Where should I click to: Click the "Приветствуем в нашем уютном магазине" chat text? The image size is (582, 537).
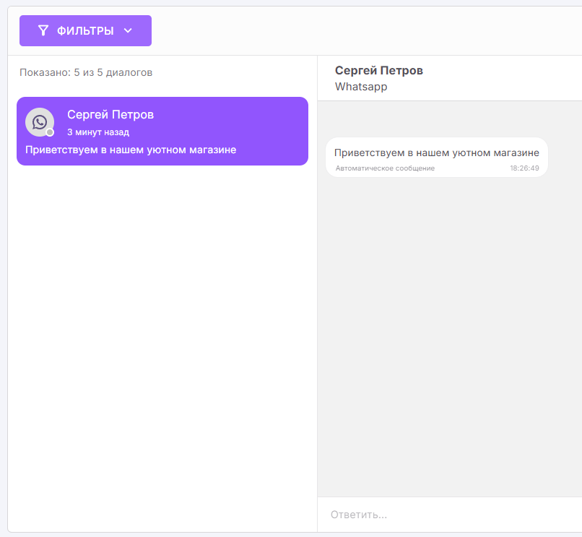coord(436,152)
